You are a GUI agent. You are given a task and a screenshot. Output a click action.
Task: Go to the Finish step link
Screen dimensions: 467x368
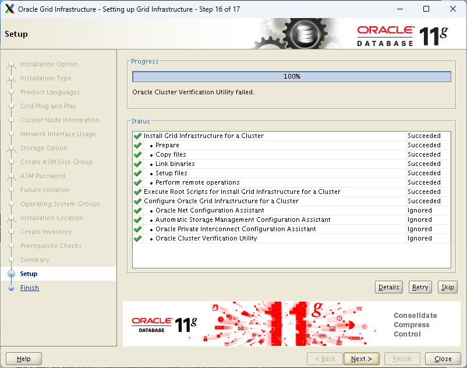pyautogui.click(x=30, y=288)
